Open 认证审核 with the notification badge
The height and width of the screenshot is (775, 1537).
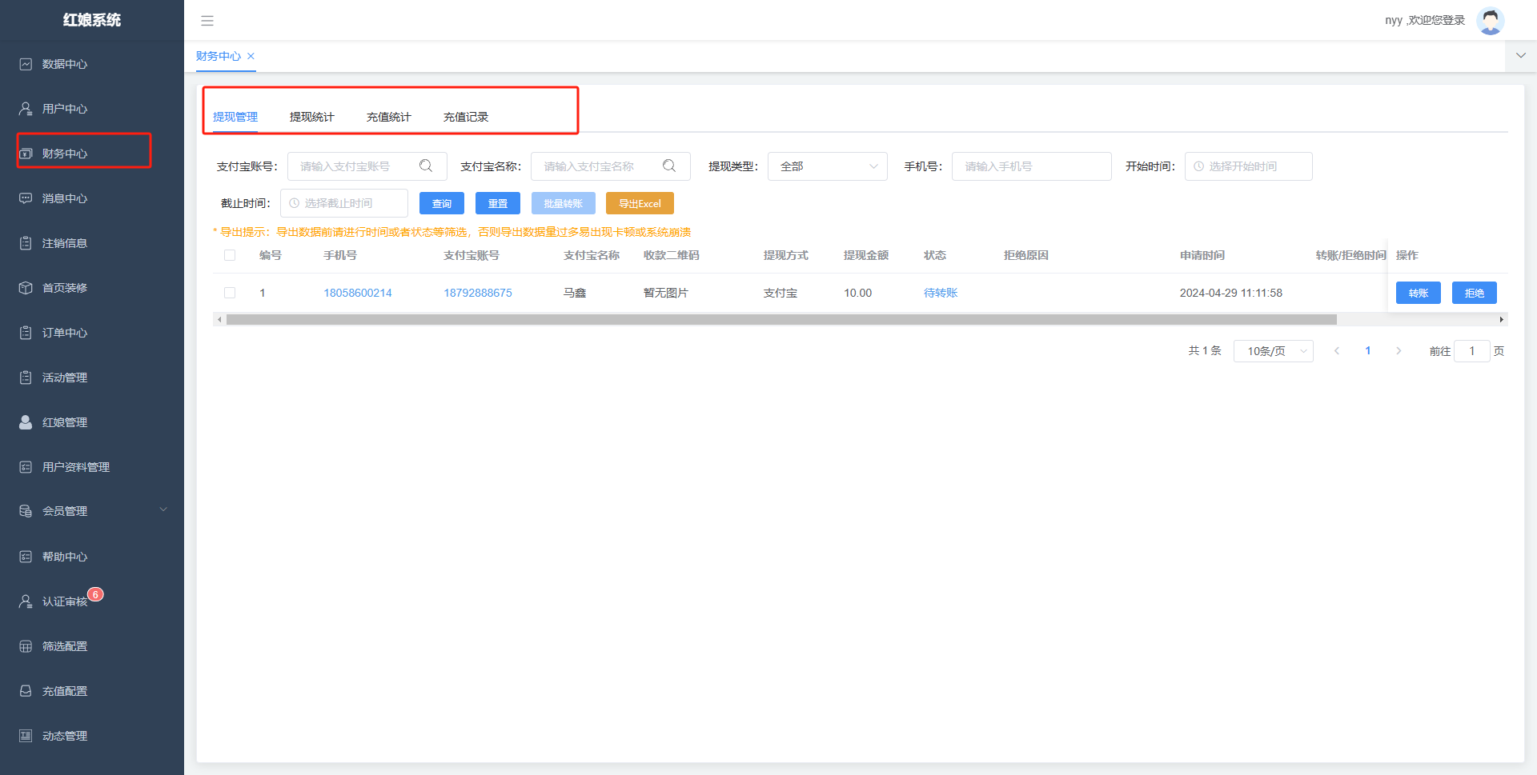point(65,601)
